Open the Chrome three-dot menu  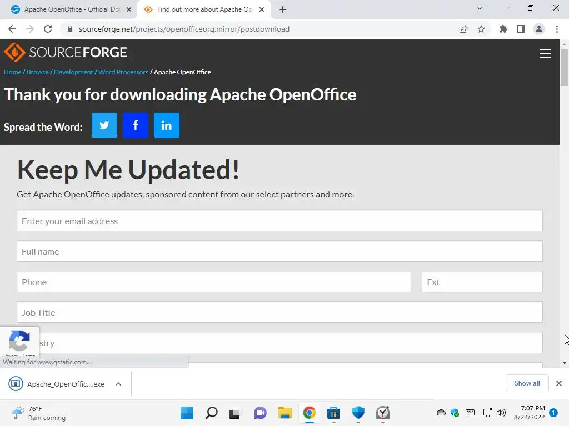(557, 29)
